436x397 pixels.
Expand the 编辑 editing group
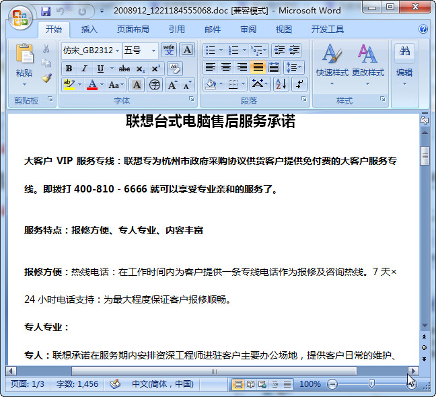coord(404,66)
